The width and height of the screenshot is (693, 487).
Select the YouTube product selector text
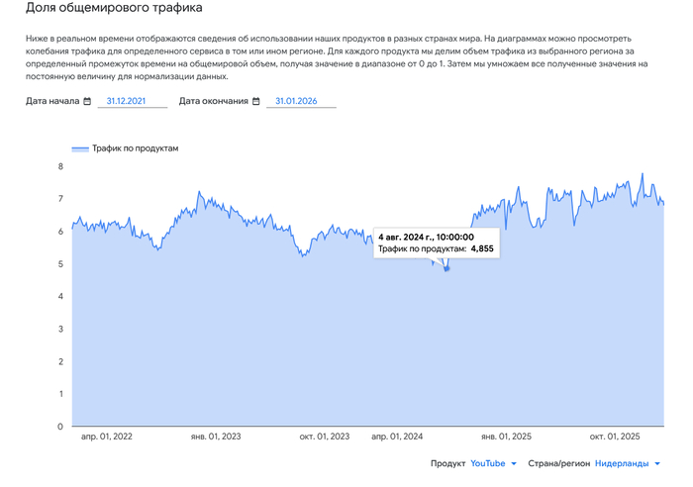point(487,463)
